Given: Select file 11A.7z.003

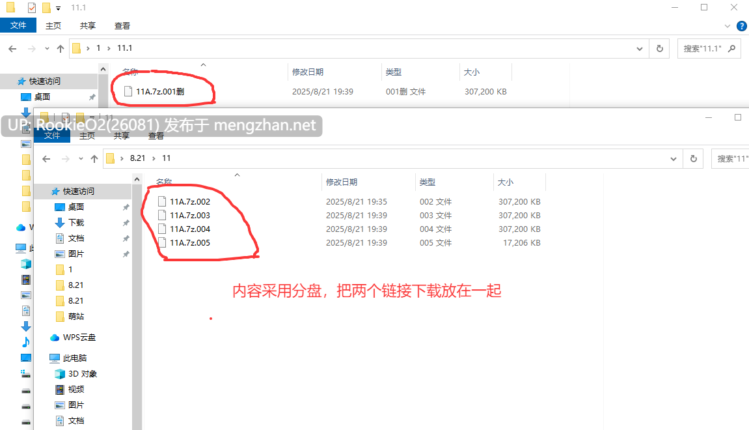Looking at the screenshot, I should coord(190,215).
